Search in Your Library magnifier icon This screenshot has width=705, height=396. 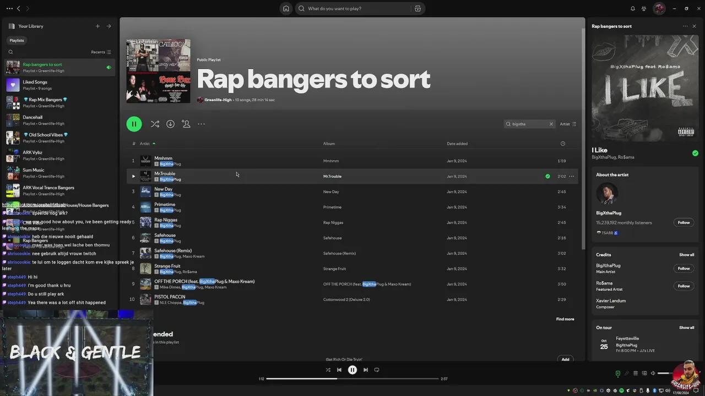click(x=10, y=52)
